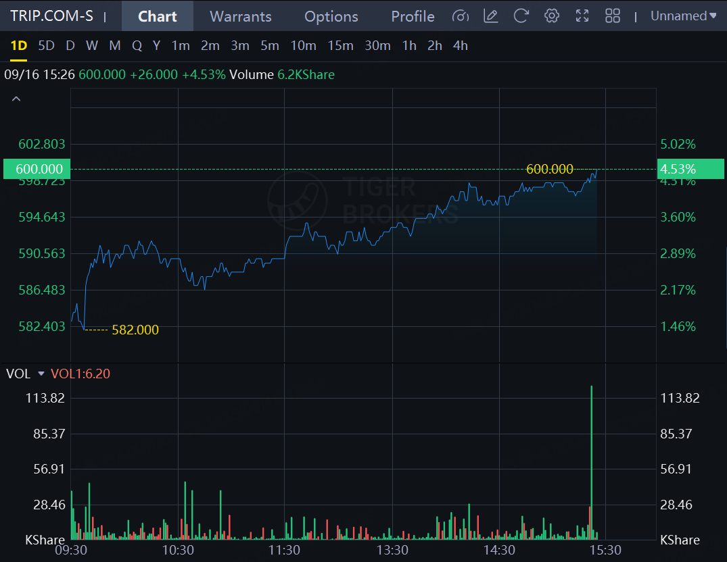Choose the 2h interval

tap(434, 46)
